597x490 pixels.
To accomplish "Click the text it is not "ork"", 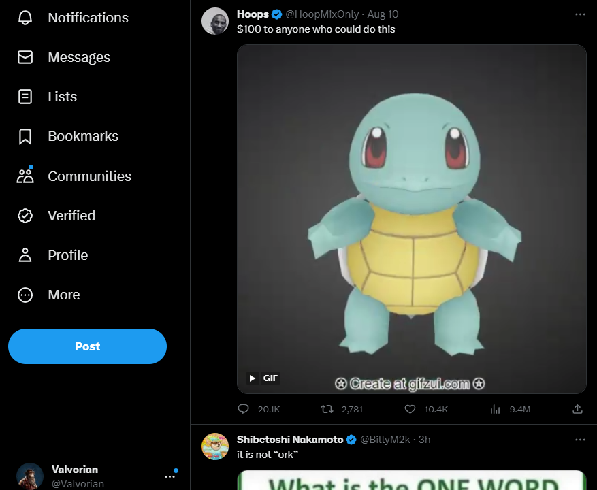I will coord(268,454).
